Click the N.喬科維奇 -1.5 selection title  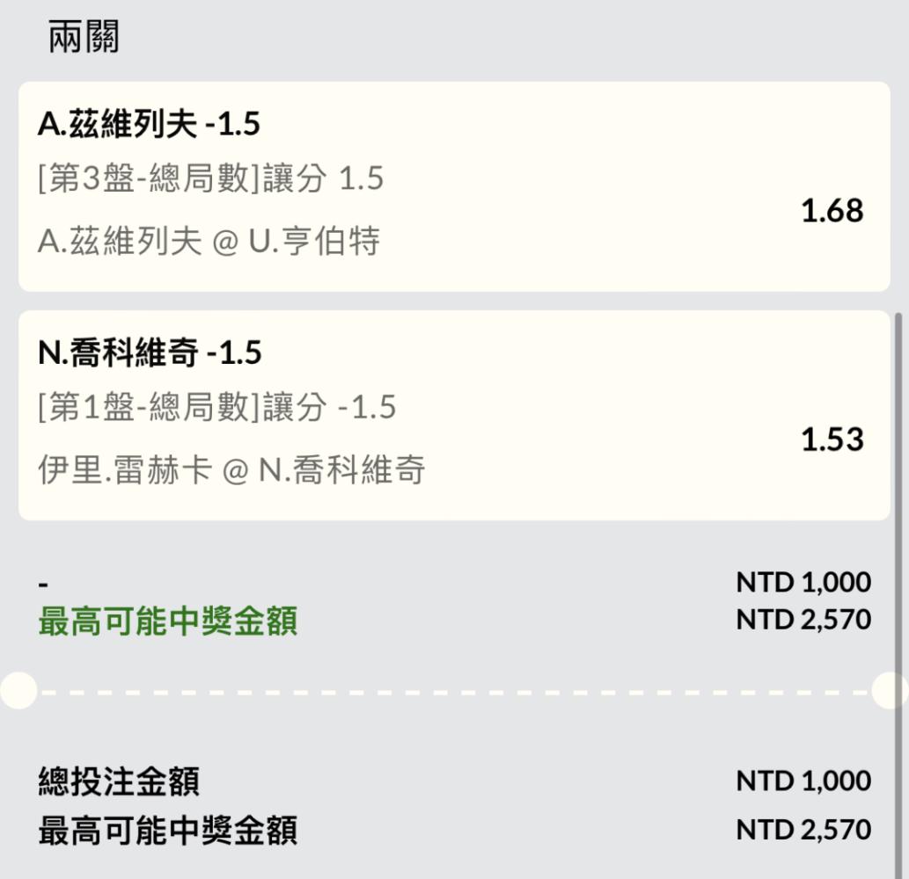[150, 352]
